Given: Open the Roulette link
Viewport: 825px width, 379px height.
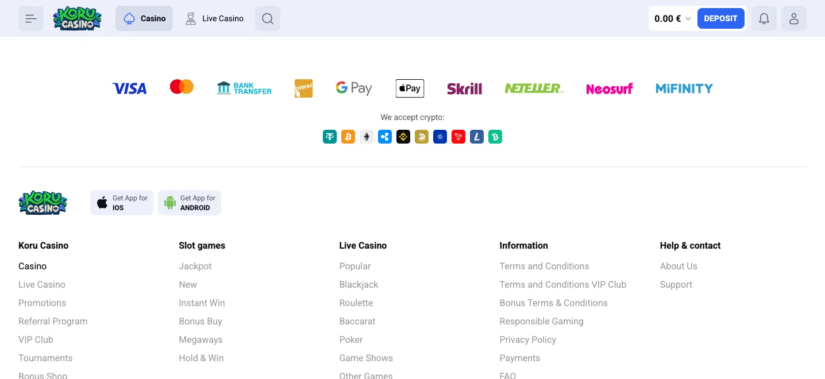Looking at the screenshot, I should pos(356,303).
